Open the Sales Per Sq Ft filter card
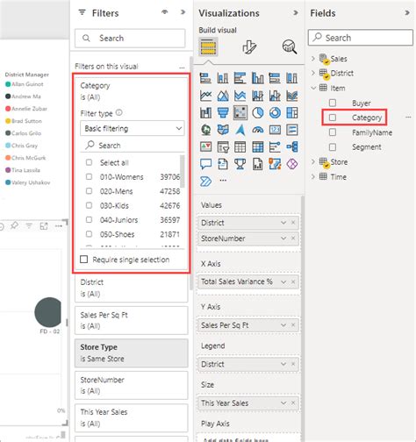The width and height of the screenshot is (416, 442). coord(131,320)
